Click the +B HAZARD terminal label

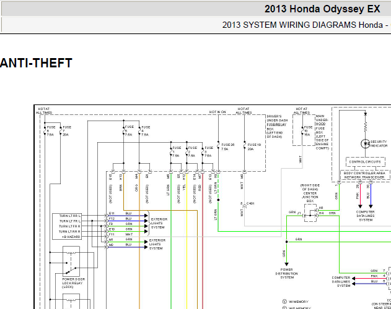pyautogui.click(x=71, y=237)
